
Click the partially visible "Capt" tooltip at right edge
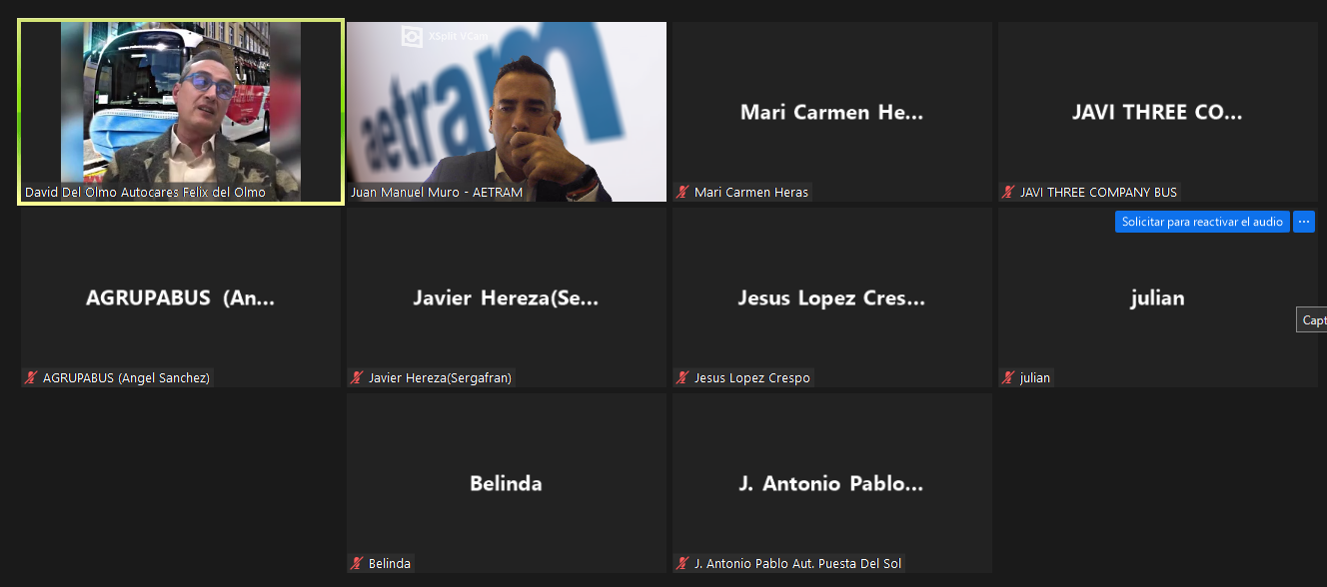pos(1312,320)
